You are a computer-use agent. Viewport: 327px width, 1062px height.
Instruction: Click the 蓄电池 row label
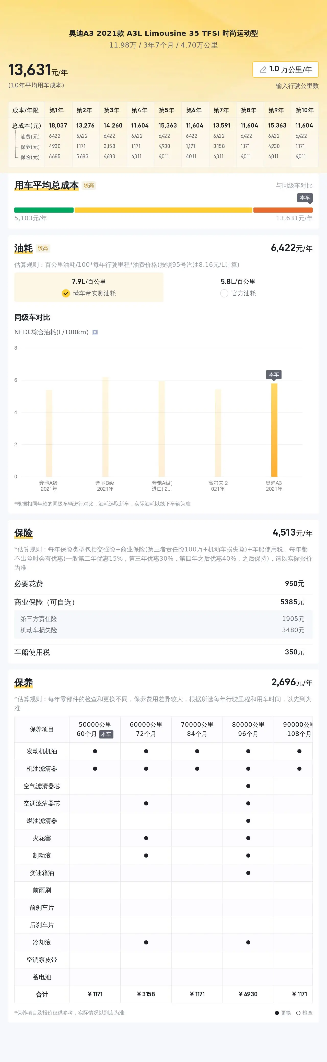click(x=42, y=977)
